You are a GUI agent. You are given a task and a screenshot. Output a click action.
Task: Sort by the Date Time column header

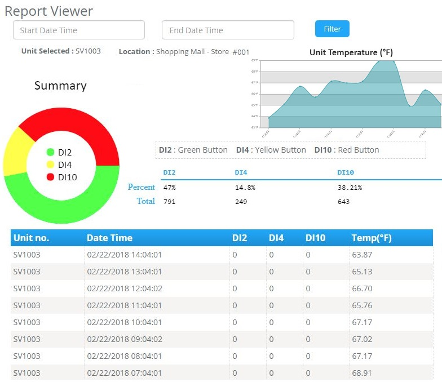point(109,238)
